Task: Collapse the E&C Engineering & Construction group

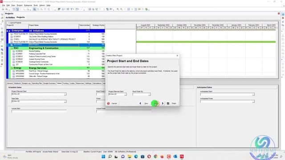Action: click(x=12, y=48)
